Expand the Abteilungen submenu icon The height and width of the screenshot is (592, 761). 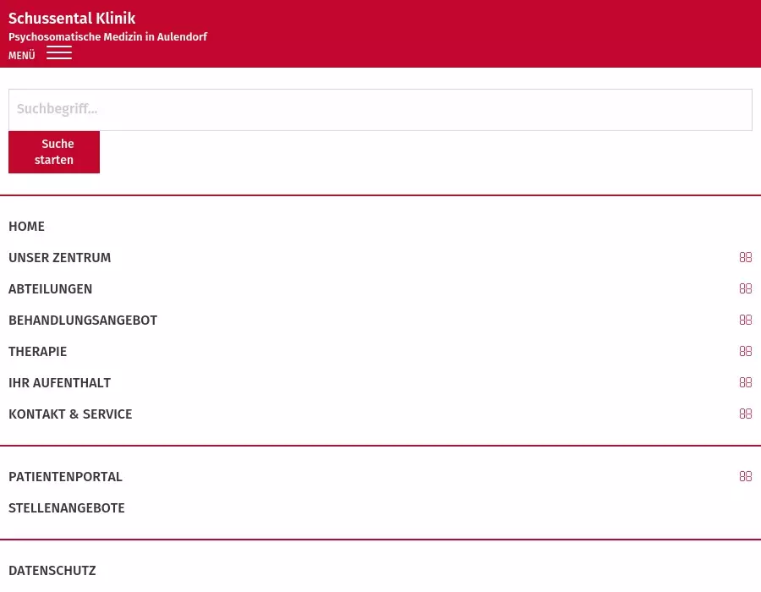pyautogui.click(x=745, y=289)
